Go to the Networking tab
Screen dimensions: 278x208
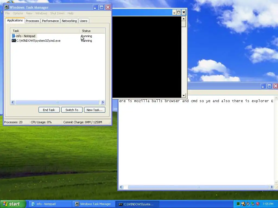(x=69, y=21)
